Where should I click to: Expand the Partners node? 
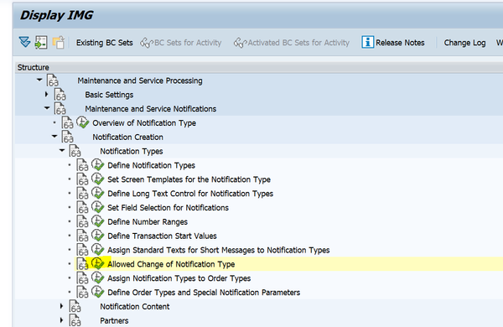[61, 320]
